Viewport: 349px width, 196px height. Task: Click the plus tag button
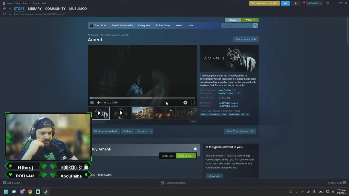pyautogui.click(x=248, y=114)
